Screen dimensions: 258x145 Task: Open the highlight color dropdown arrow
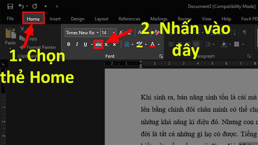tap(146, 44)
